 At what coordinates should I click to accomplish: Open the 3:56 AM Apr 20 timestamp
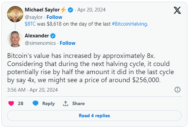[32, 90]
